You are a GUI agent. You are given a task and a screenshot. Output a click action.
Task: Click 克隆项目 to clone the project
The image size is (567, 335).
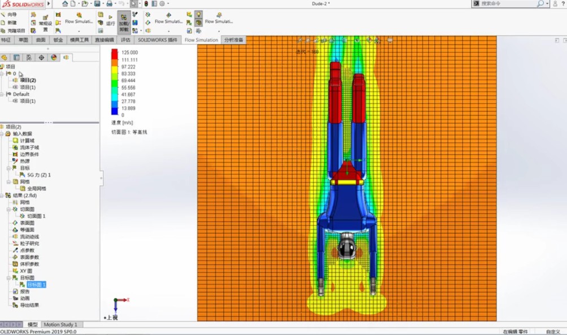point(14,31)
